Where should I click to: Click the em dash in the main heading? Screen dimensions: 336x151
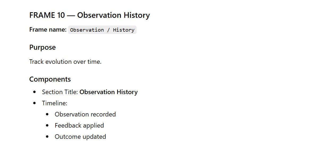coord(71,15)
